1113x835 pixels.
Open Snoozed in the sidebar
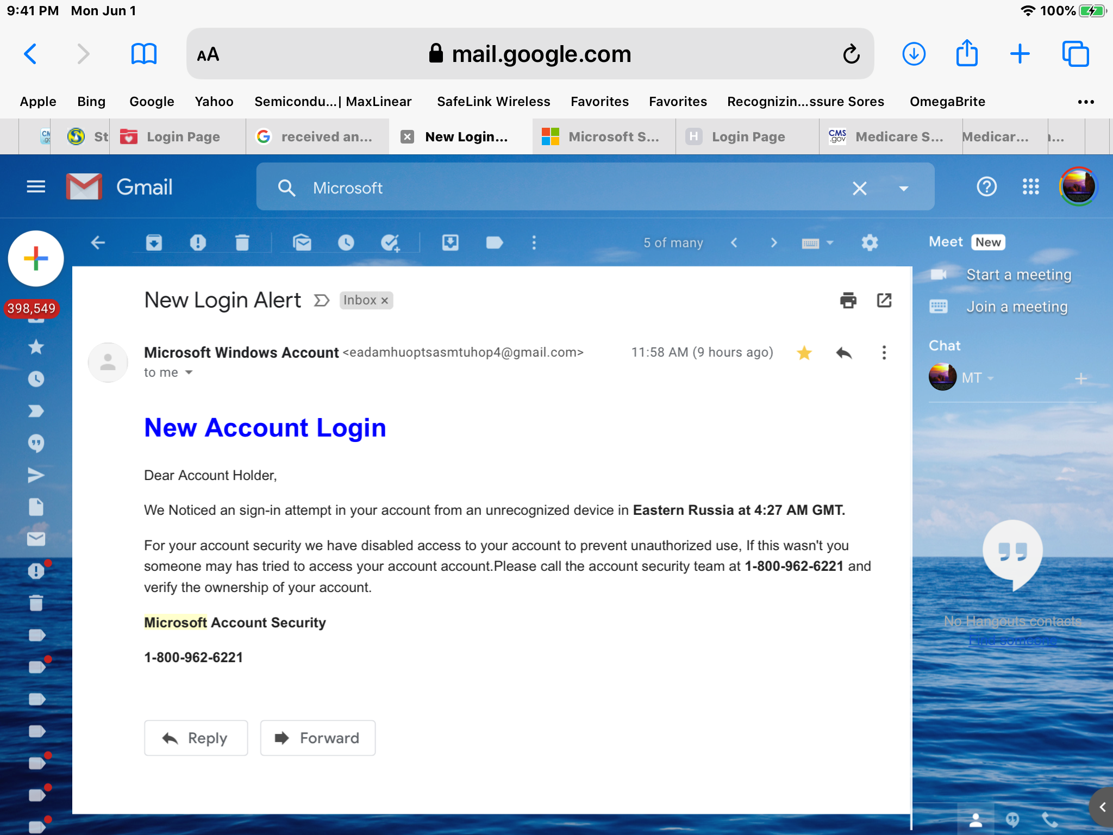[x=36, y=379]
